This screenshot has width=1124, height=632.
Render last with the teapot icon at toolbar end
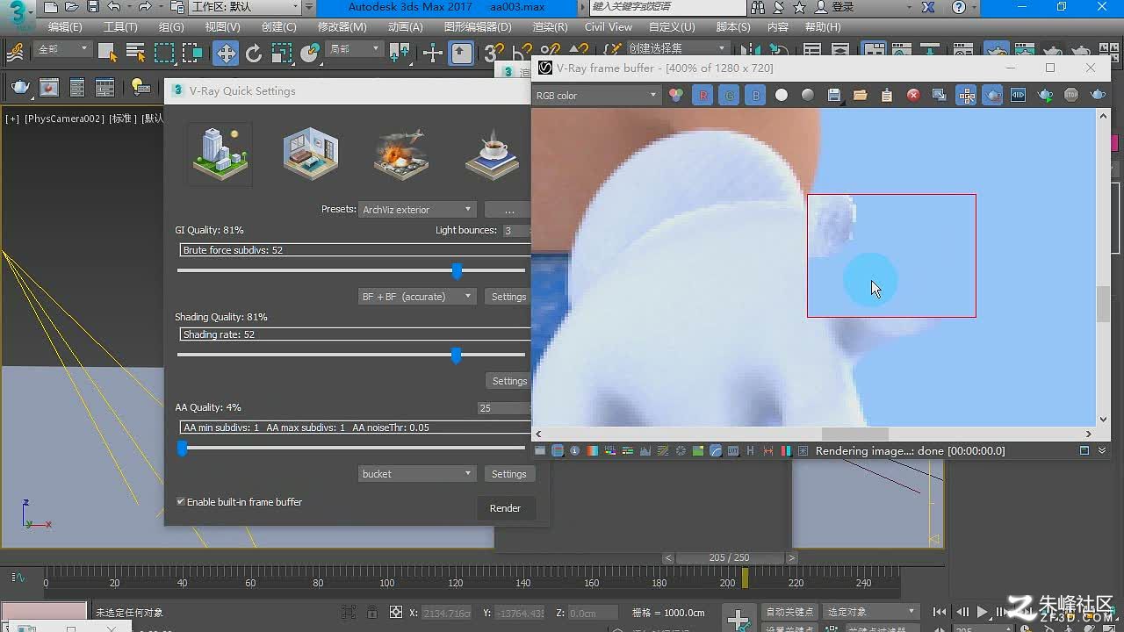tap(1098, 95)
